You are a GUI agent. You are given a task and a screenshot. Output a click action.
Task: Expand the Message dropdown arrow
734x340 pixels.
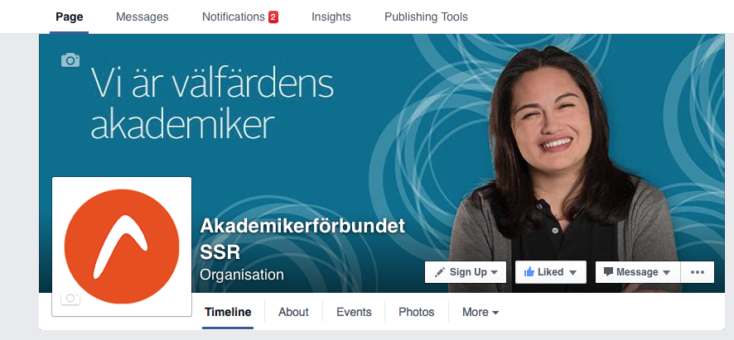[667, 273]
